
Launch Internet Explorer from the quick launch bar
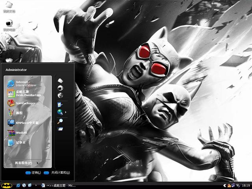tap(18, 185)
